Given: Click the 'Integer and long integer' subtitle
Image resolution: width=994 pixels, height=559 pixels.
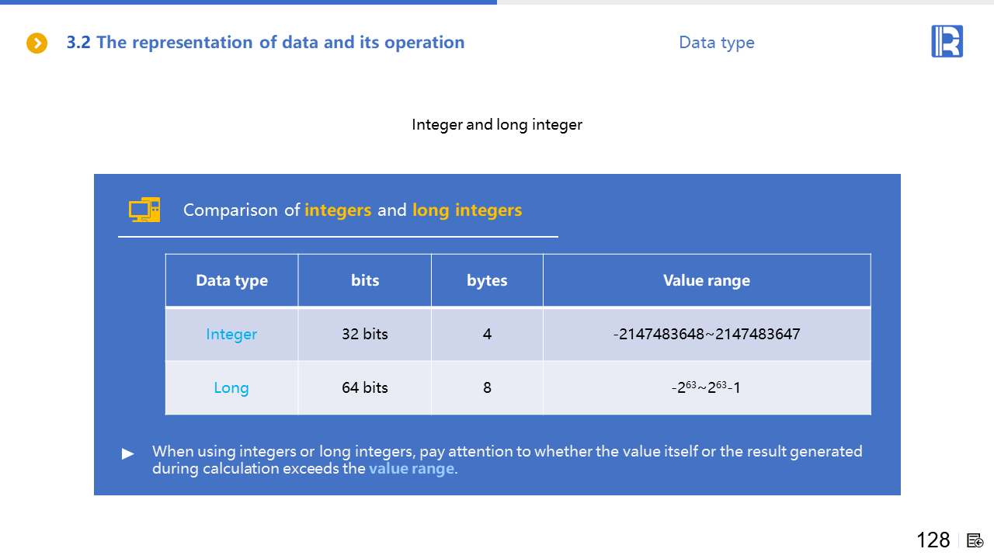Looking at the screenshot, I should [497, 124].
